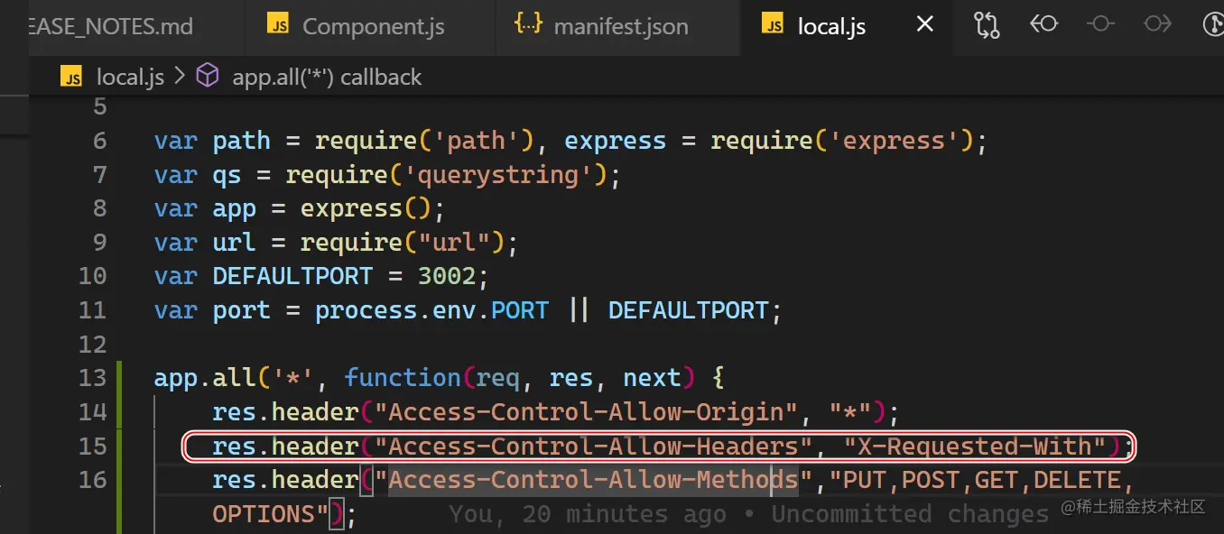The width and height of the screenshot is (1224, 534).
Task: Click app.all('*') callback breadcrumb
Action: click(327, 78)
